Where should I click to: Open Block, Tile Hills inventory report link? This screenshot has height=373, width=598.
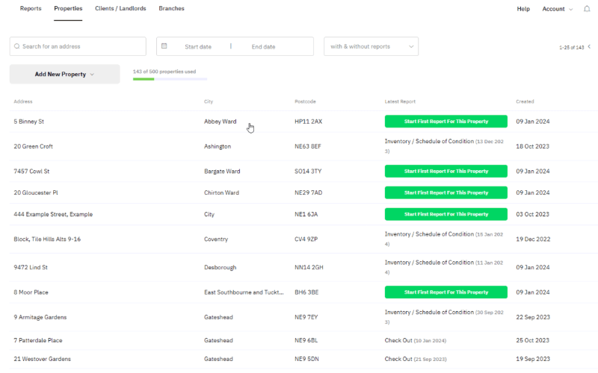(444, 239)
